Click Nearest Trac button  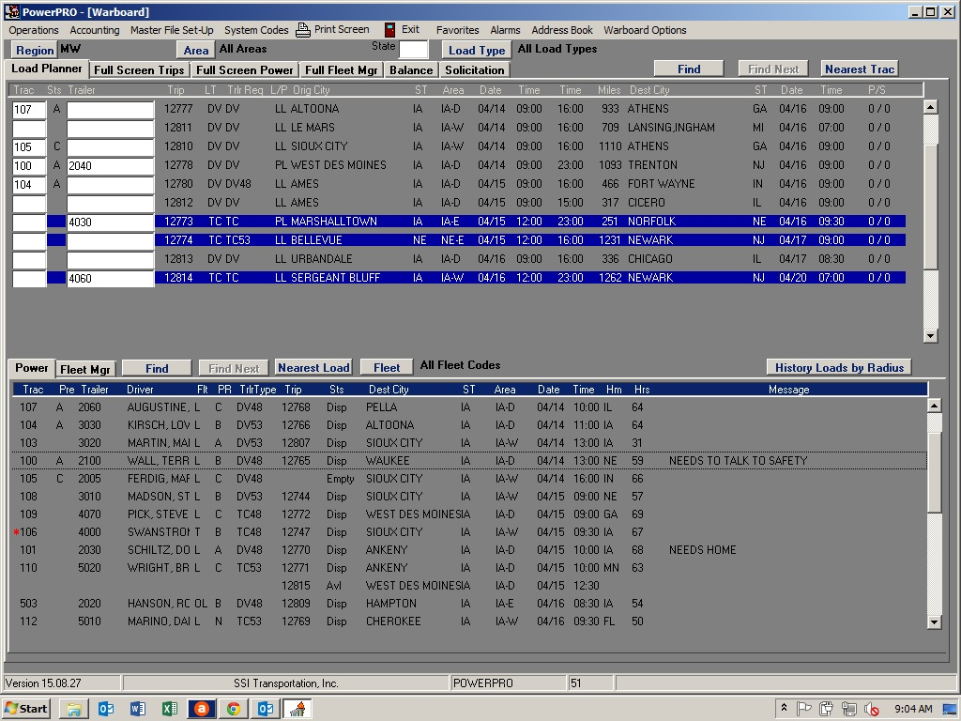coord(860,69)
